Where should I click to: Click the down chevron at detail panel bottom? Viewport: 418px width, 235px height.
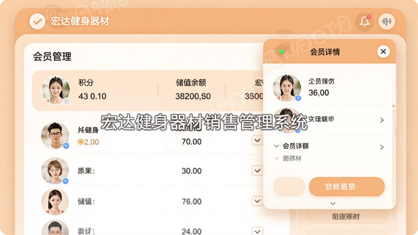click(x=333, y=204)
